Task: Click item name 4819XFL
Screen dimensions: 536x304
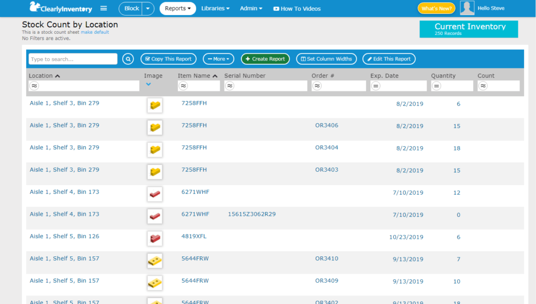Action: pos(194,236)
